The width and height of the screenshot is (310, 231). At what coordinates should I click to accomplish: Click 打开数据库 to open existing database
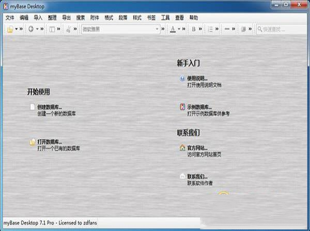coord(49,141)
